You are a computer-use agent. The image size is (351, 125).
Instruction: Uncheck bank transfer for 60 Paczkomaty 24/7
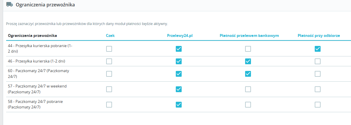[x=248, y=74]
